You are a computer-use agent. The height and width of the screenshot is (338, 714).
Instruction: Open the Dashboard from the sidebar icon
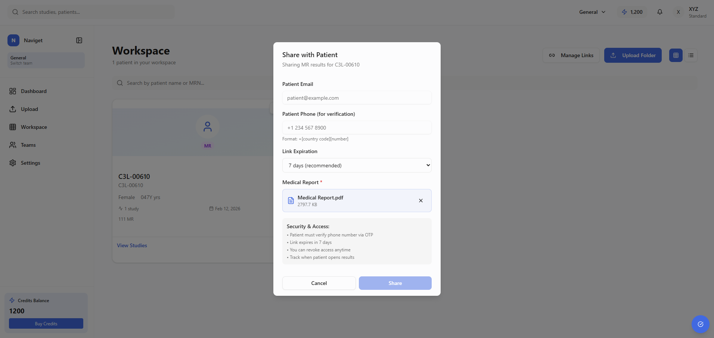coord(12,91)
